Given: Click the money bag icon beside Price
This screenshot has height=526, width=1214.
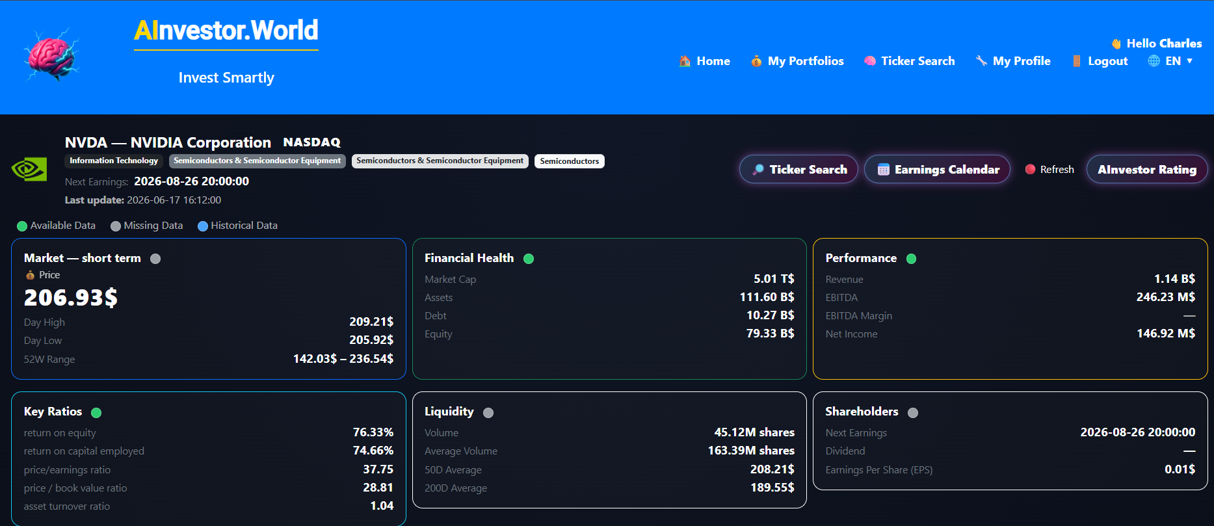Looking at the screenshot, I should pyautogui.click(x=30, y=275).
